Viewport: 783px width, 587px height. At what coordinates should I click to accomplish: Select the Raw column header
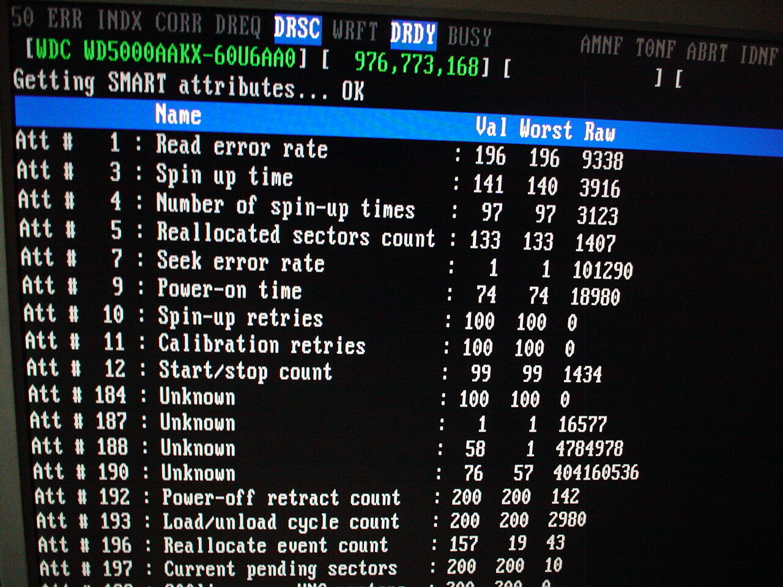pos(599,132)
